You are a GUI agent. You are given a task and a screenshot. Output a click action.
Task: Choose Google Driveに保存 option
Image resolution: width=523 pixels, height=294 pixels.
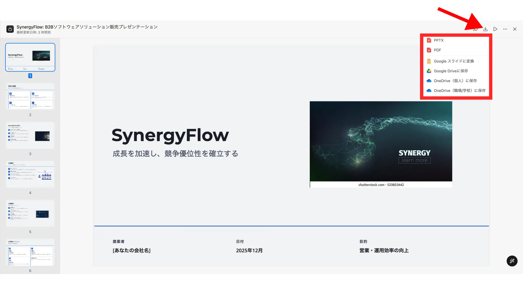(x=451, y=71)
